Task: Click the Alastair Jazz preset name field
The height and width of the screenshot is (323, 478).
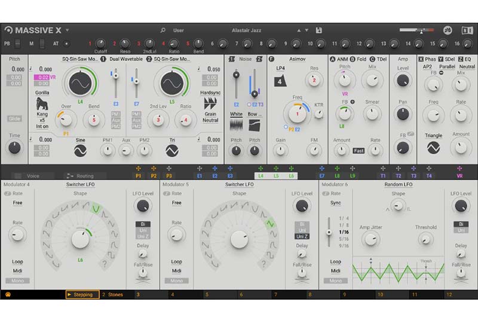Action: click(x=246, y=31)
